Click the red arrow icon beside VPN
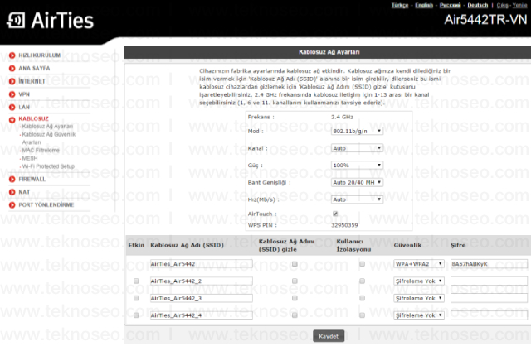The height and width of the screenshot is (346, 531). 12,94
